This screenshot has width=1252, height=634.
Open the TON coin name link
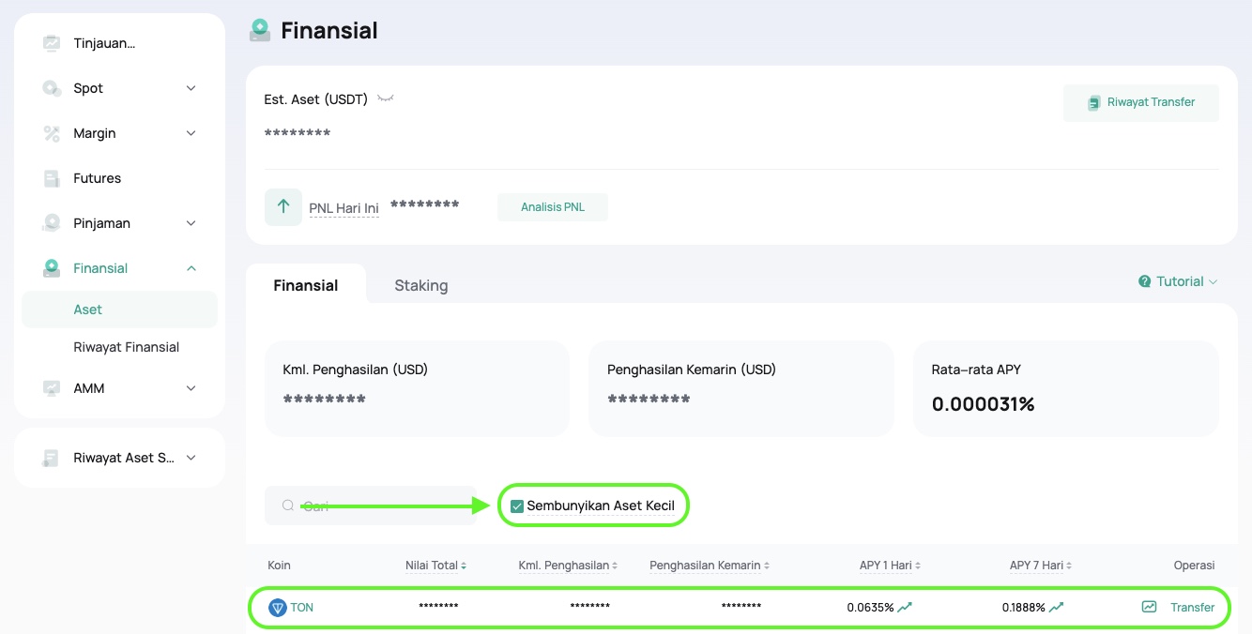[302, 608]
